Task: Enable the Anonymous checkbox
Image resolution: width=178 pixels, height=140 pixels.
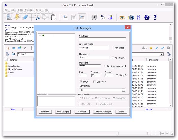Action: pos(113,58)
